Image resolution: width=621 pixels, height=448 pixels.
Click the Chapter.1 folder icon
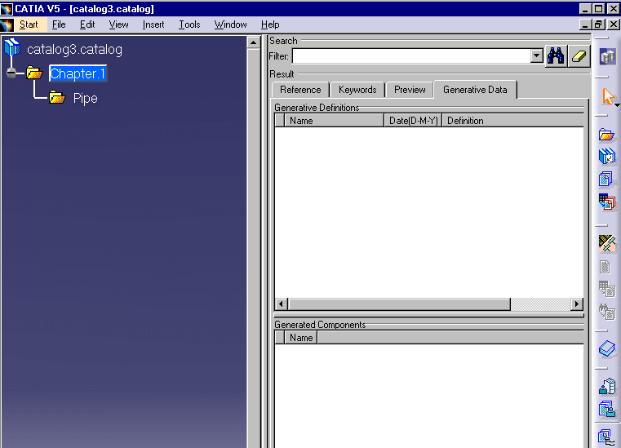(x=34, y=73)
